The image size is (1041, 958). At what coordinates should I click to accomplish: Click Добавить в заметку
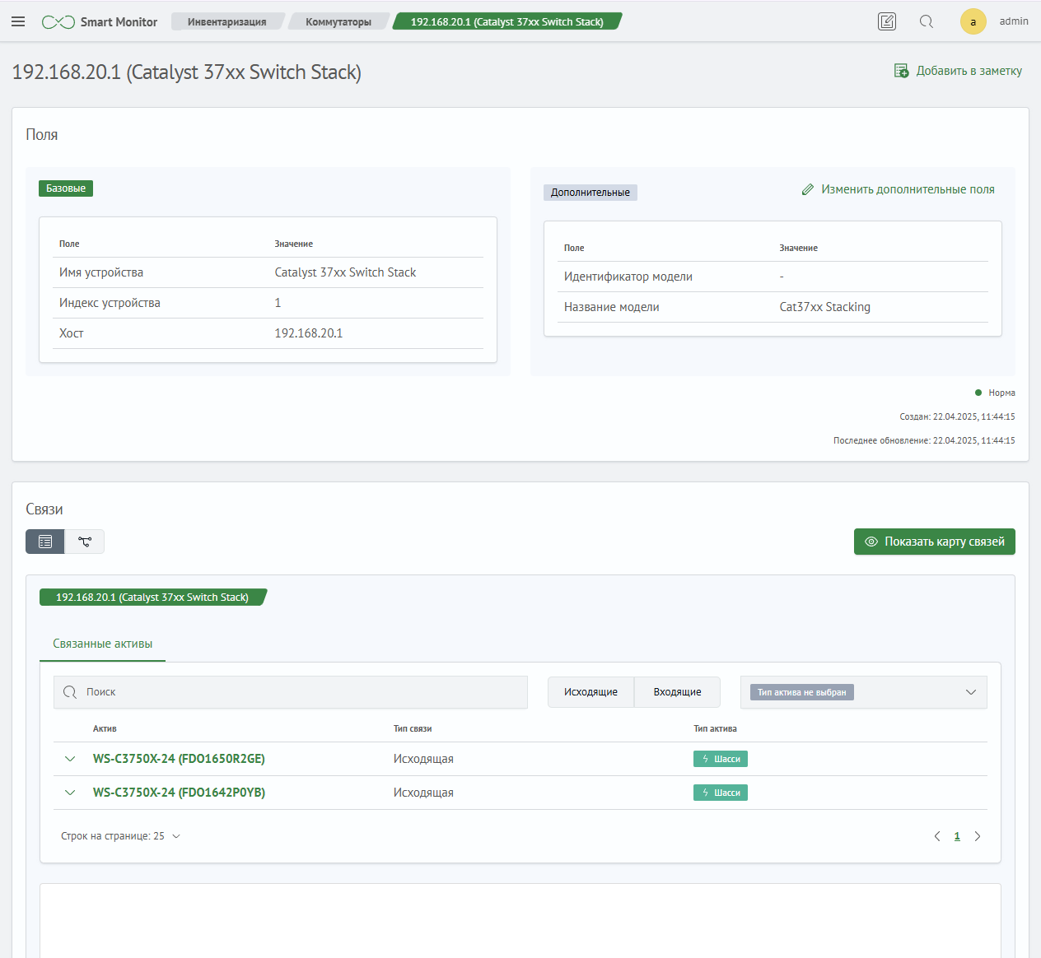[x=959, y=71]
